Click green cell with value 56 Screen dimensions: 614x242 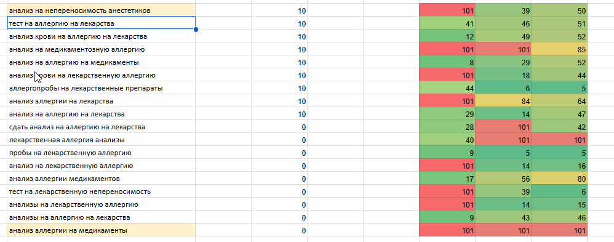pyautogui.click(x=503, y=179)
